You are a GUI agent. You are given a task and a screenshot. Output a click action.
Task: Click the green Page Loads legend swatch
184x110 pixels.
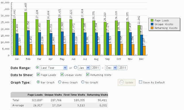[152, 20]
